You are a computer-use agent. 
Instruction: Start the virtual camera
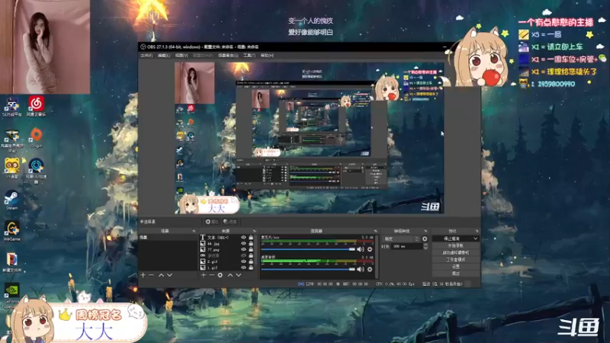(455, 253)
